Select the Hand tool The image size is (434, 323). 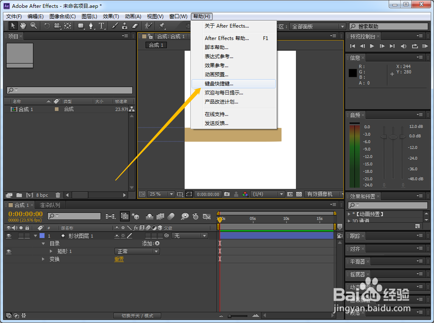[x=23, y=26]
